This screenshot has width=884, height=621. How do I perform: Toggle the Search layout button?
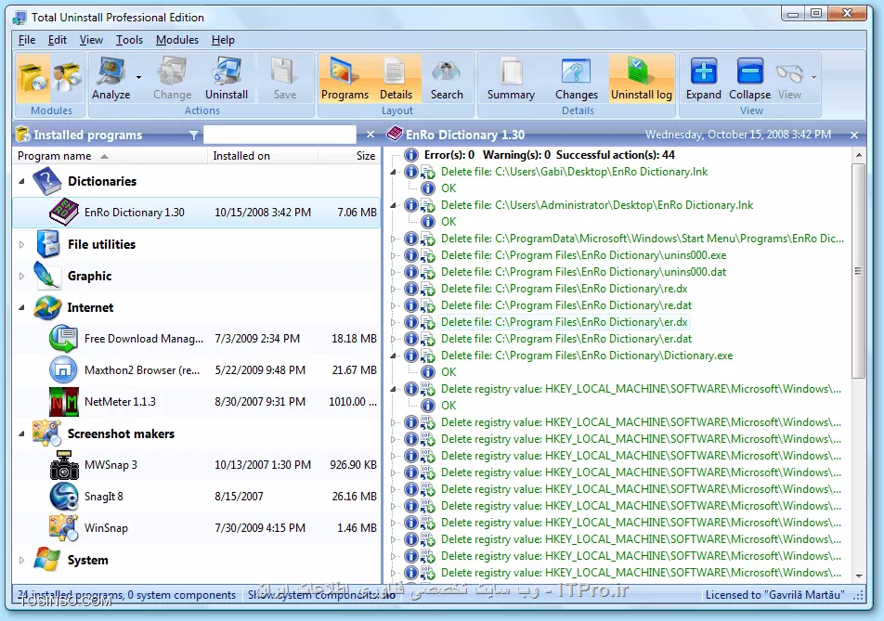pyautogui.click(x=447, y=79)
